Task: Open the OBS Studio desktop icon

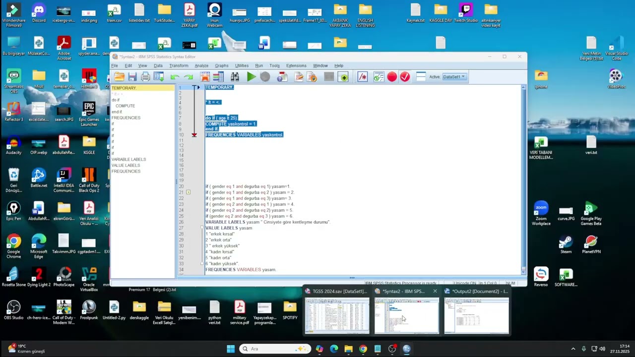Action: click(13, 310)
